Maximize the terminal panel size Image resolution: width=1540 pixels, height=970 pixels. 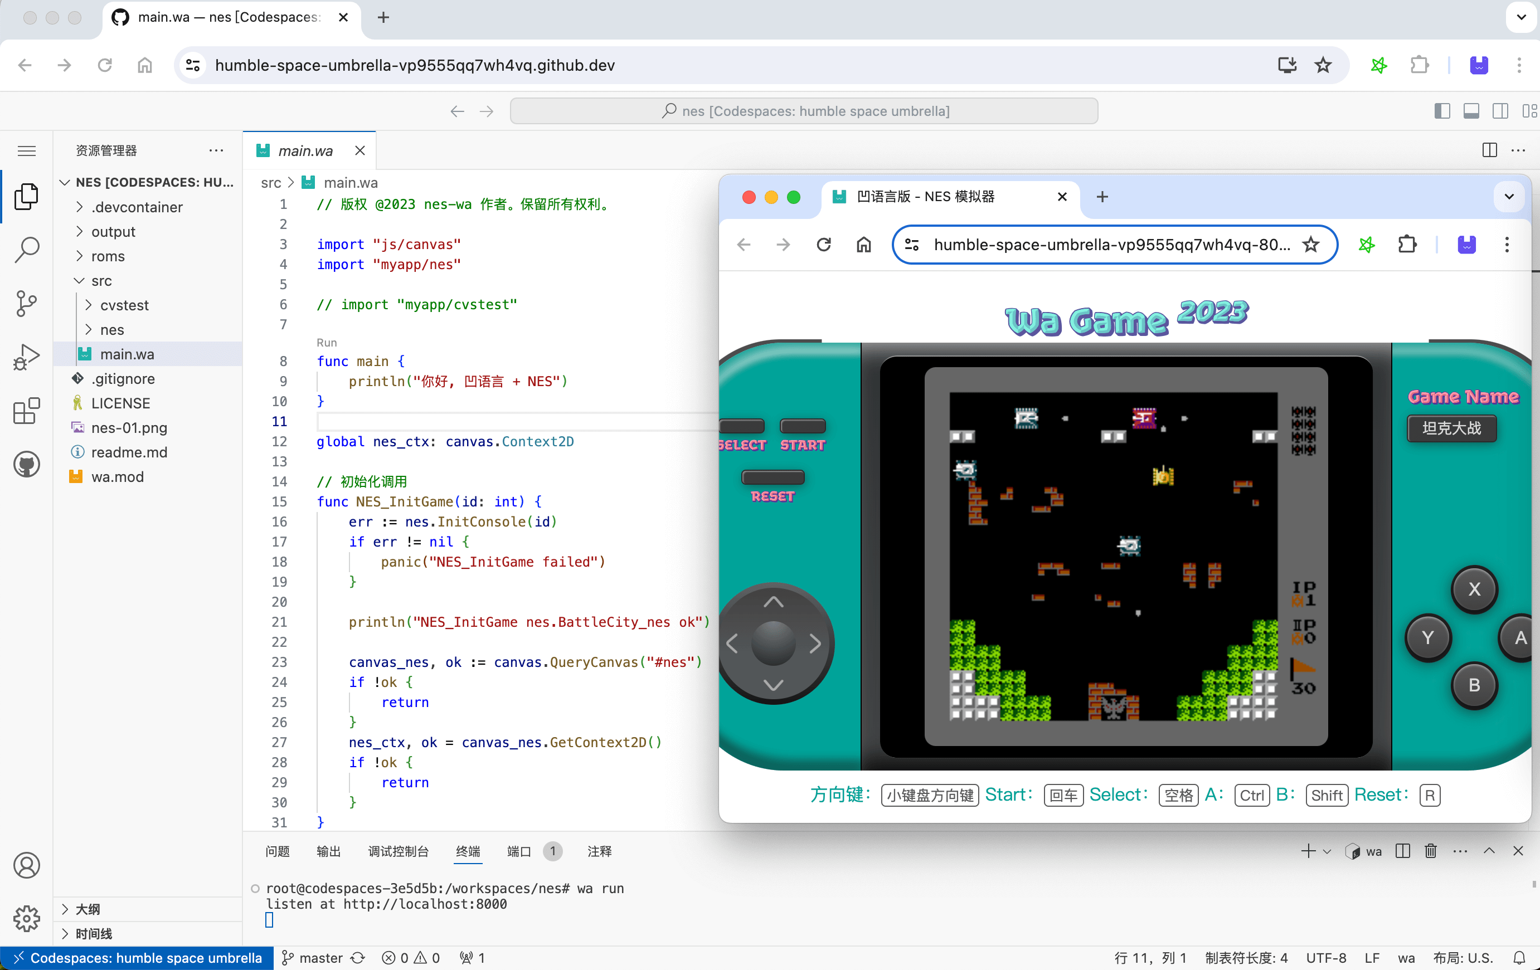pos(1489,851)
